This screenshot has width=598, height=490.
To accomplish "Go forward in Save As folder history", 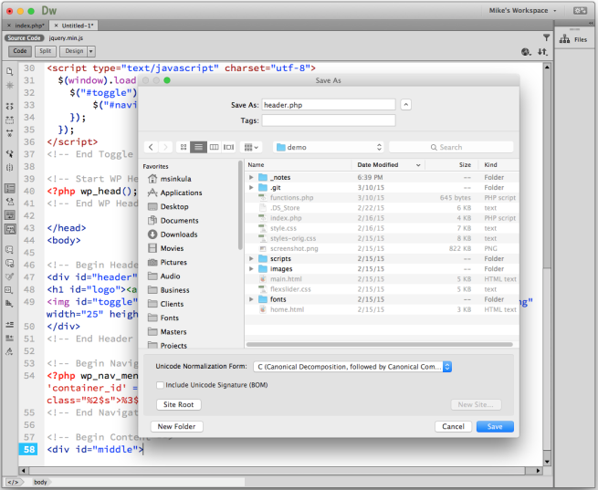I will click(165, 147).
